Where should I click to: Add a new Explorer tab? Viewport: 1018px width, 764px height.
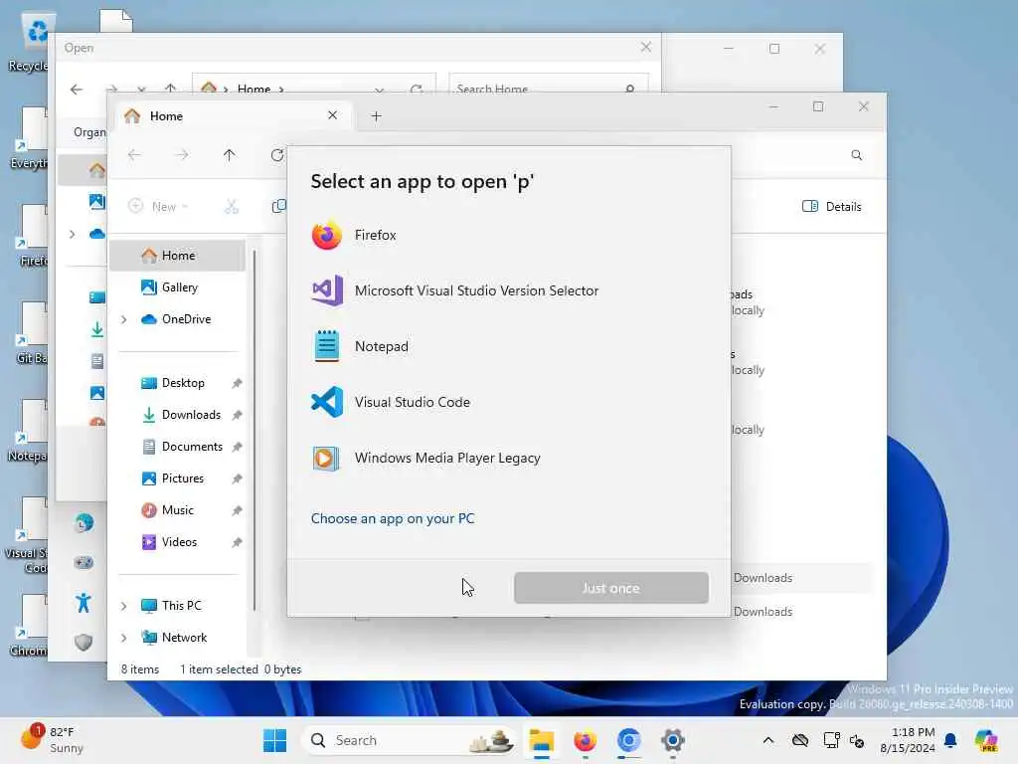376,116
